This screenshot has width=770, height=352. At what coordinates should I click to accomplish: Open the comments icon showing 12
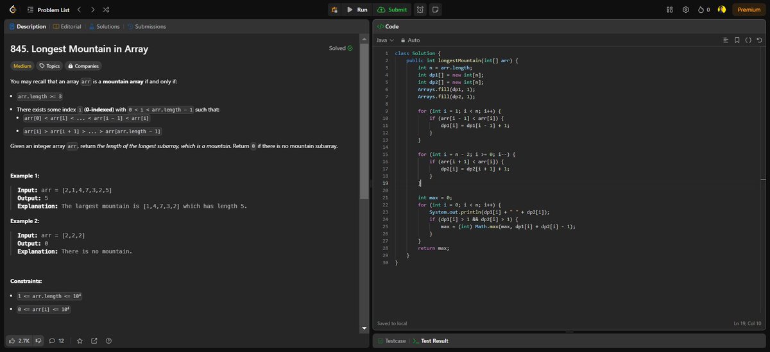coord(56,340)
